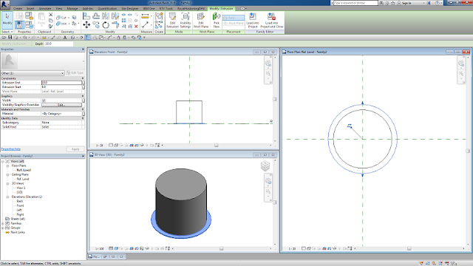Screen dimensions: 473x266
Task: Open the Insert ribbon tab
Action: coord(30,9)
